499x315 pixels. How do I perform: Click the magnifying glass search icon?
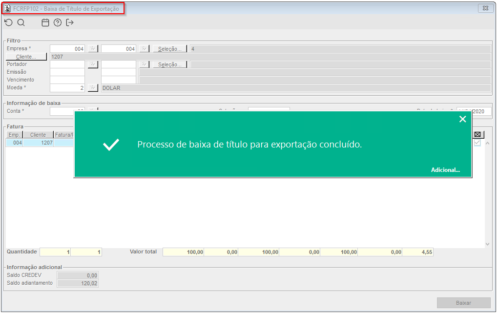click(x=21, y=22)
